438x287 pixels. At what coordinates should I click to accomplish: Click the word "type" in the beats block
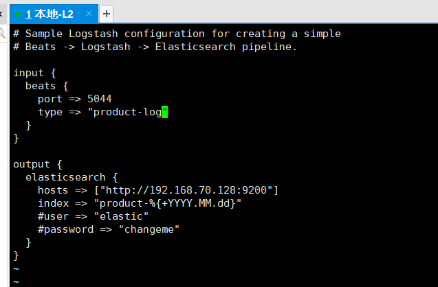[x=50, y=112]
